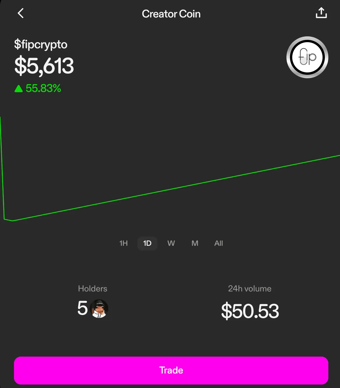
Task: Switch chart to M range
Action: tap(195, 243)
